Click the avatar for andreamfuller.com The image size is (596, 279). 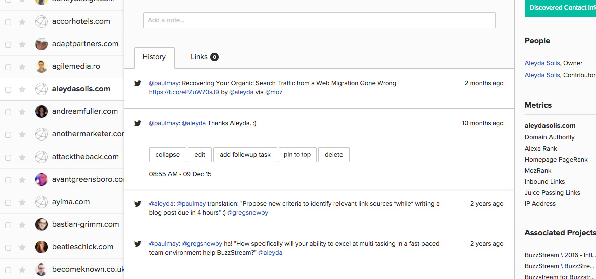click(x=41, y=112)
